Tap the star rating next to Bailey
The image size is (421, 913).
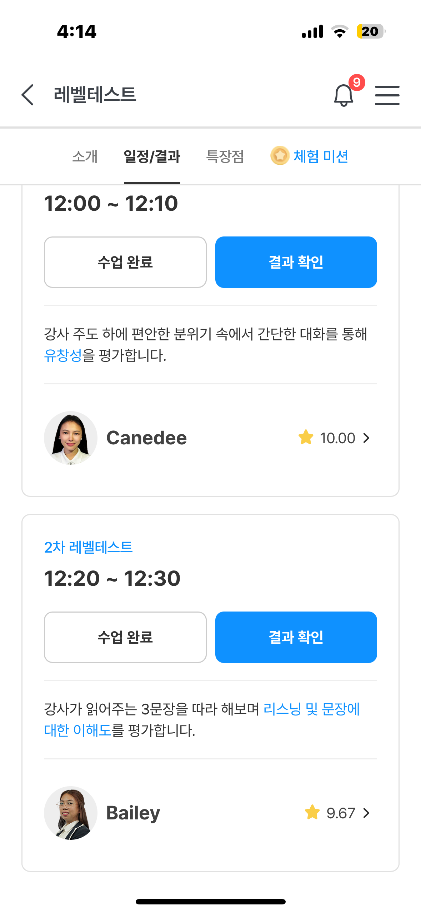point(330,813)
